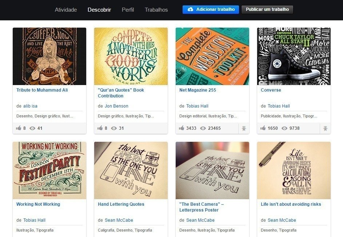
Task: Click "Ilustração, Tipografia" tags under Working Not Working
Action: (35, 230)
